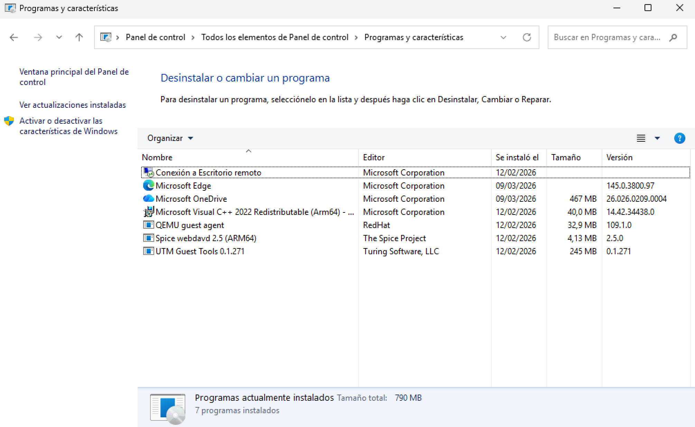Open Ver actualizaciones instaladas link
Screen dimensions: 695x427
73,105
